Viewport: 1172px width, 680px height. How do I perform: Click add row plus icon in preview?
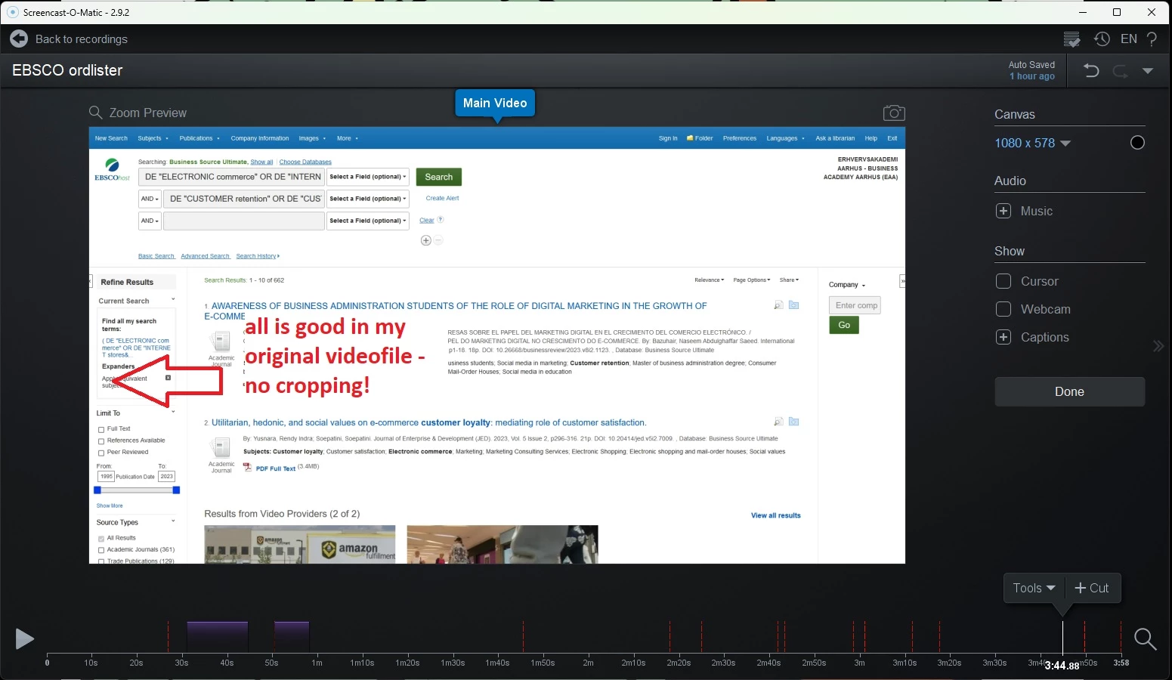coord(426,240)
